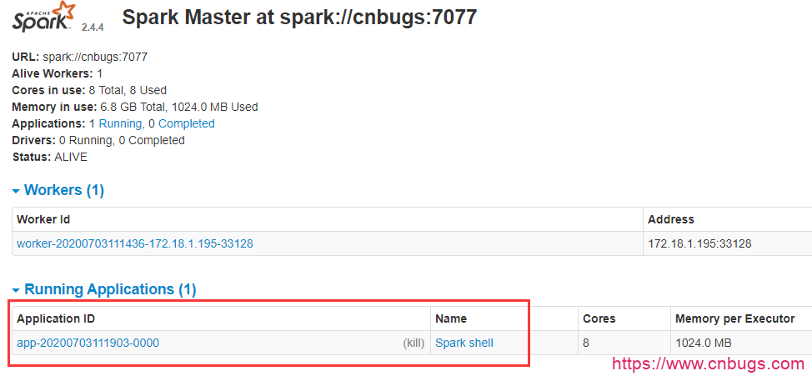Open application app-20200703111903-0000

click(x=88, y=343)
